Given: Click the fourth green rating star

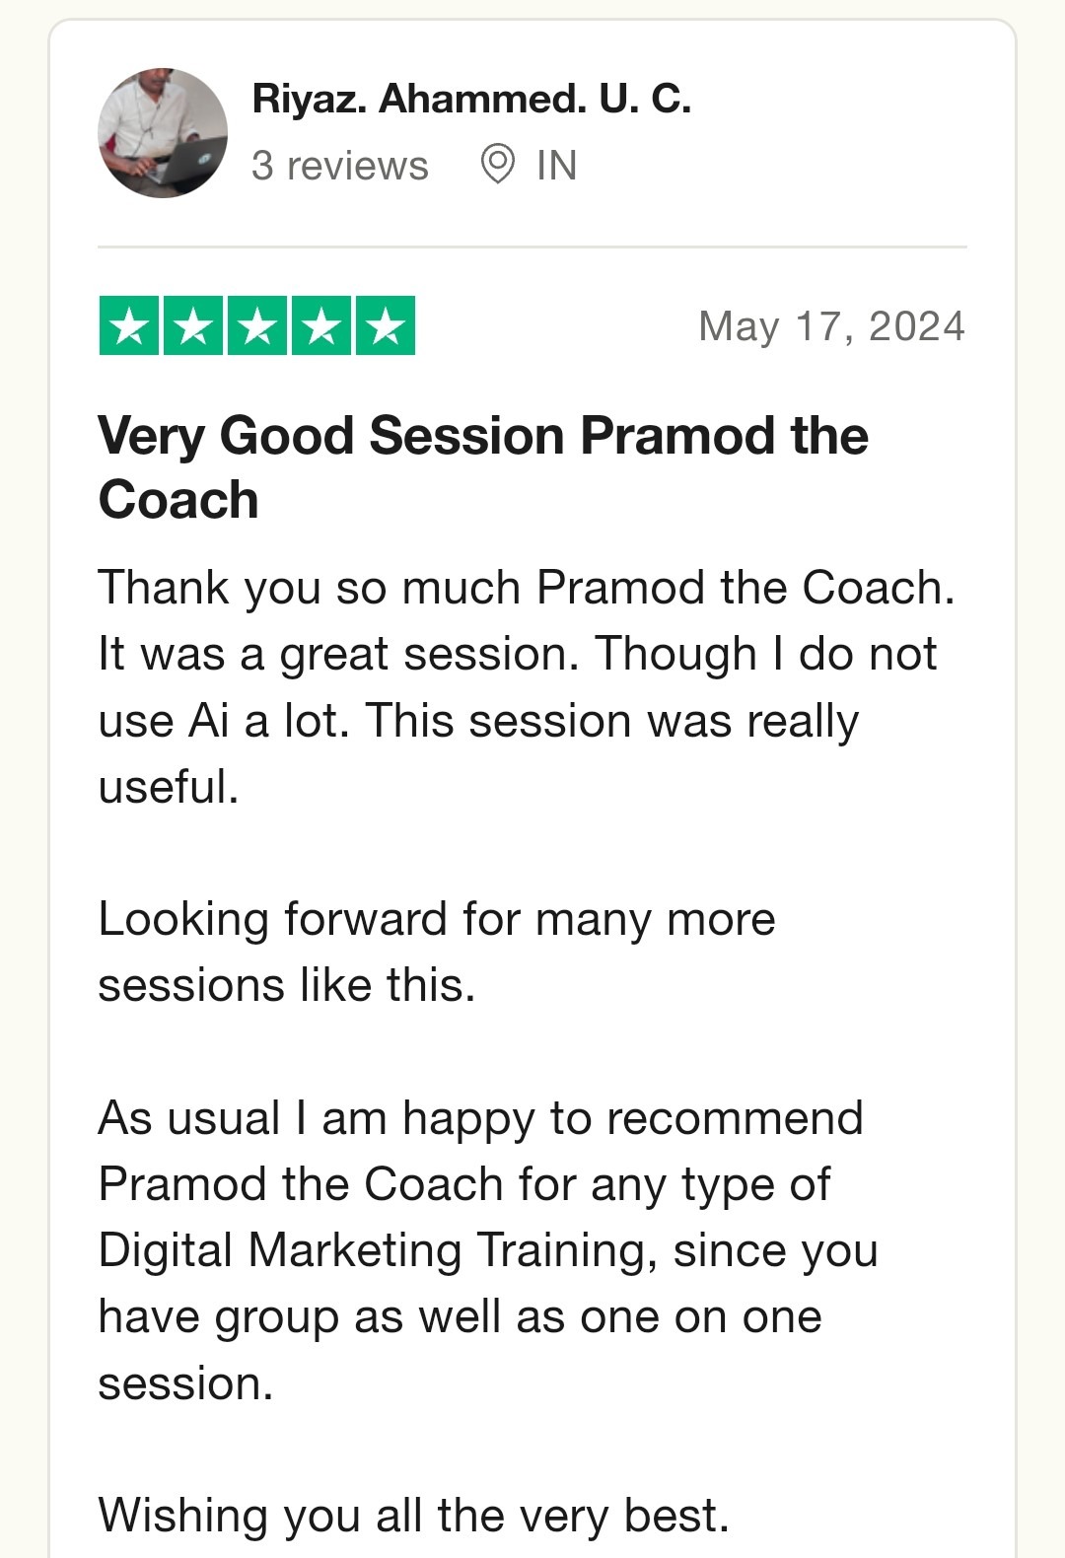Looking at the screenshot, I should click(321, 325).
